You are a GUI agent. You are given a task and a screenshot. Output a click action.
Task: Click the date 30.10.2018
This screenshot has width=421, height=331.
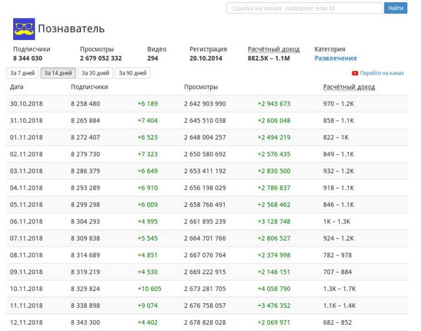point(26,104)
